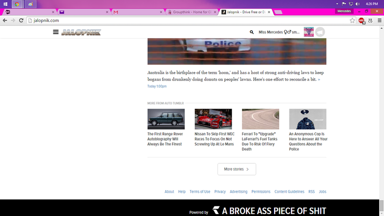Click the extension icon beside Adblock
The width and height of the screenshot is (384, 216).
point(370,21)
